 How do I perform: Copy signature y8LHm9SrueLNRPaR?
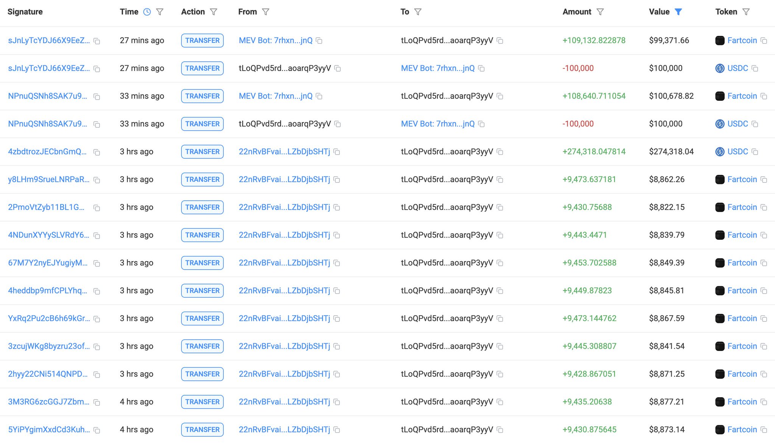97,180
